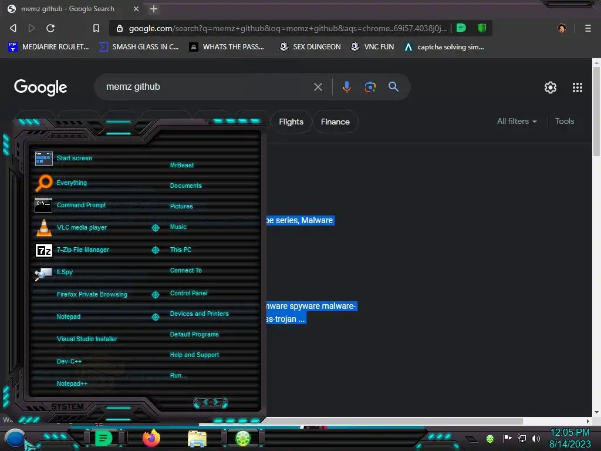Expand the Notepad jump list arrow
The width and height of the screenshot is (601, 451).
[x=155, y=317]
